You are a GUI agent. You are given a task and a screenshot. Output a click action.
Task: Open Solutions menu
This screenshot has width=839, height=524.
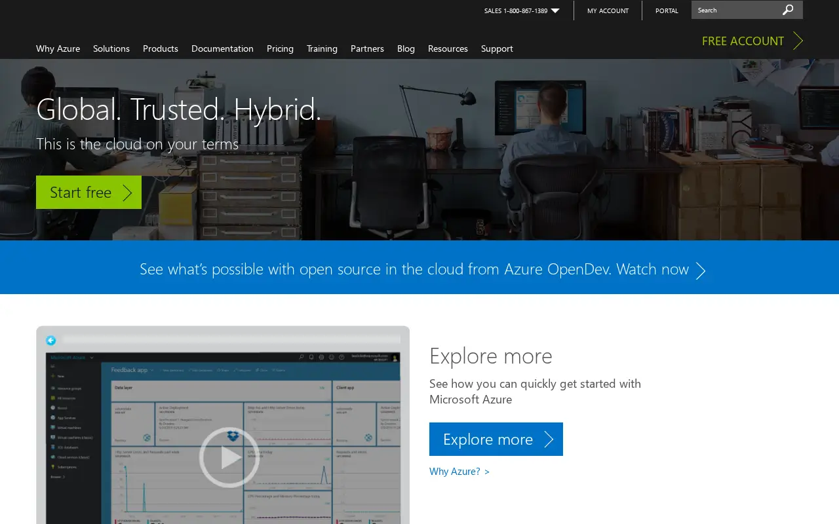(111, 48)
